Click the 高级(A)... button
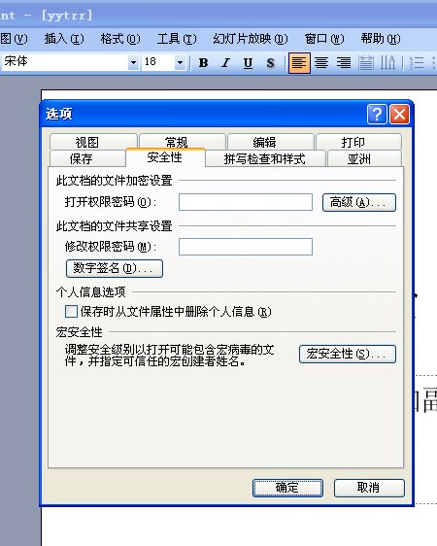Viewport: 437px width, 546px height. [x=359, y=202]
